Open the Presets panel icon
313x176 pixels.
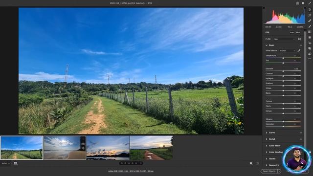310,54
